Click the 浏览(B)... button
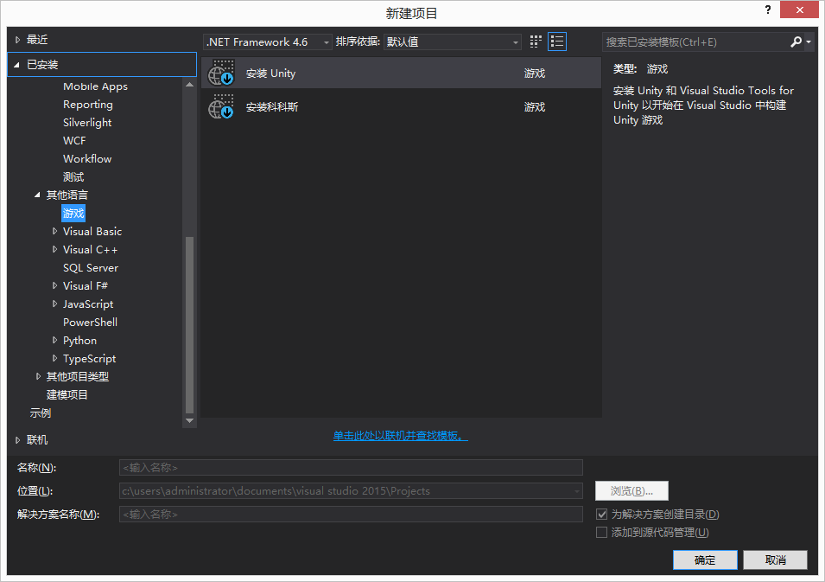The image size is (825, 582). 631,491
